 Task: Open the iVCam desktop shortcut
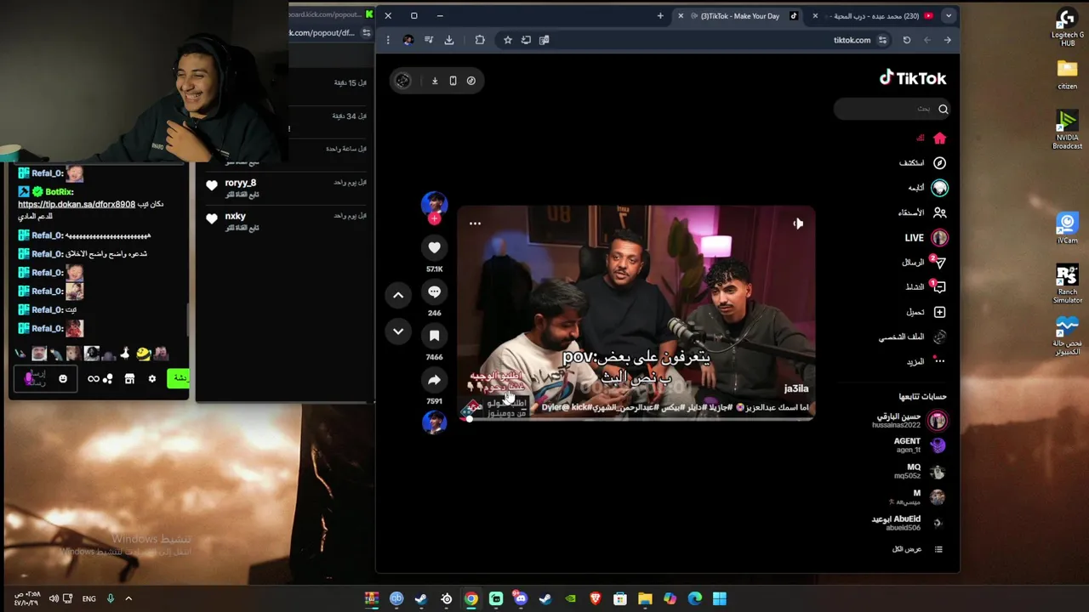[1067, 229]
